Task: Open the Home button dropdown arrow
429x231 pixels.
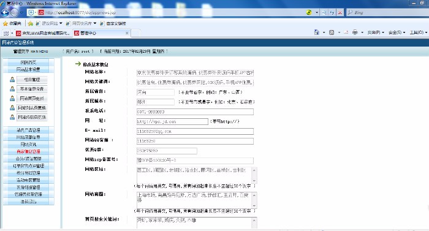Action: (324, 32)
